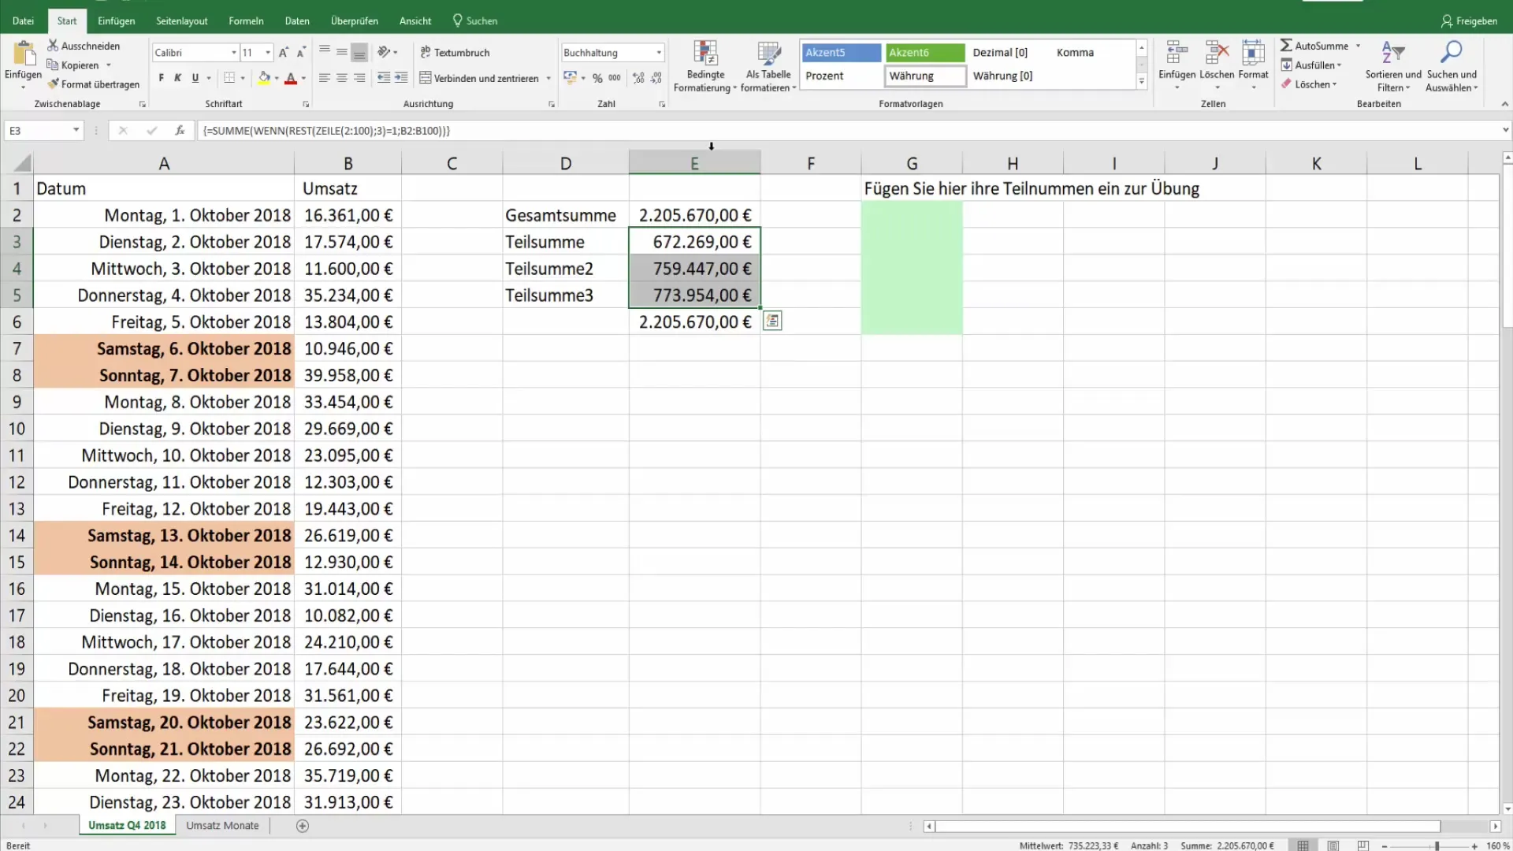Click the Einfügen cells icon
The width and height of the screenshot is (1513, 851).
(x=1177, y=54)
